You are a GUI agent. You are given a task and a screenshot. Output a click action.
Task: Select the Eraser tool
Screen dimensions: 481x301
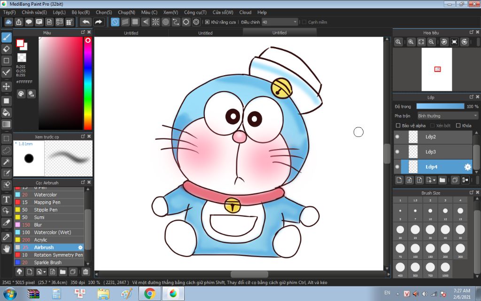pos(6,49)
